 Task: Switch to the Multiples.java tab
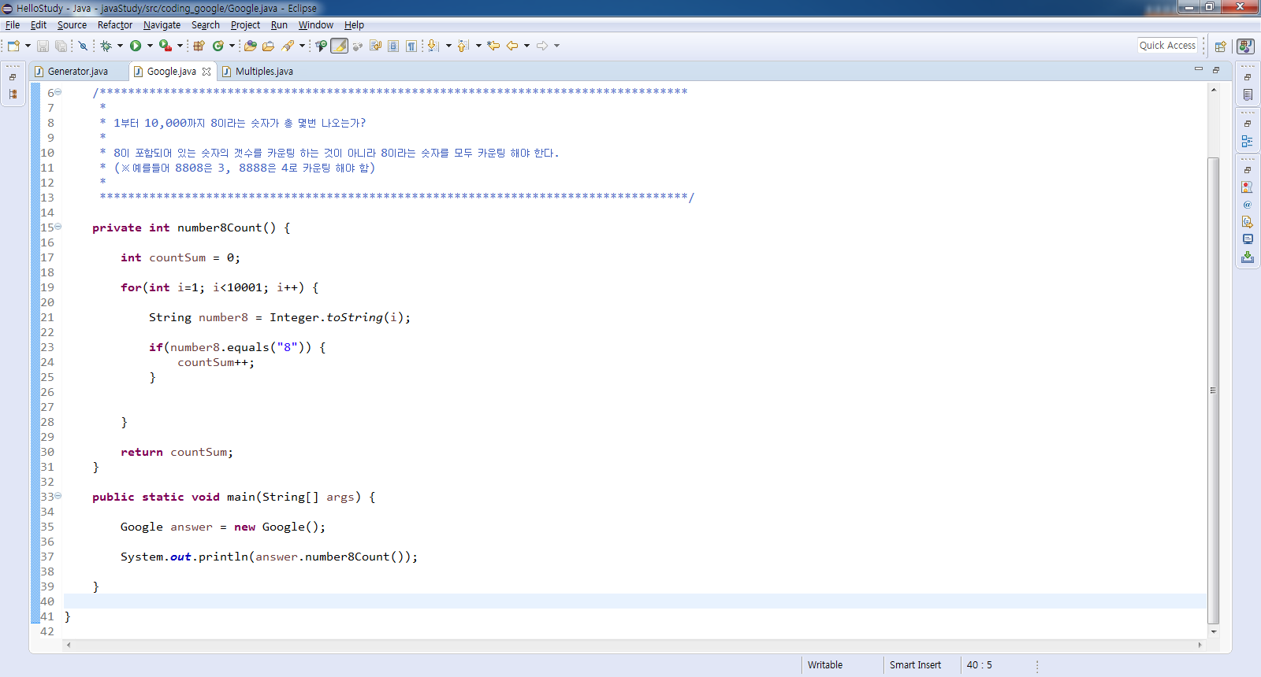pyautogui.click(x=264, y=72)
